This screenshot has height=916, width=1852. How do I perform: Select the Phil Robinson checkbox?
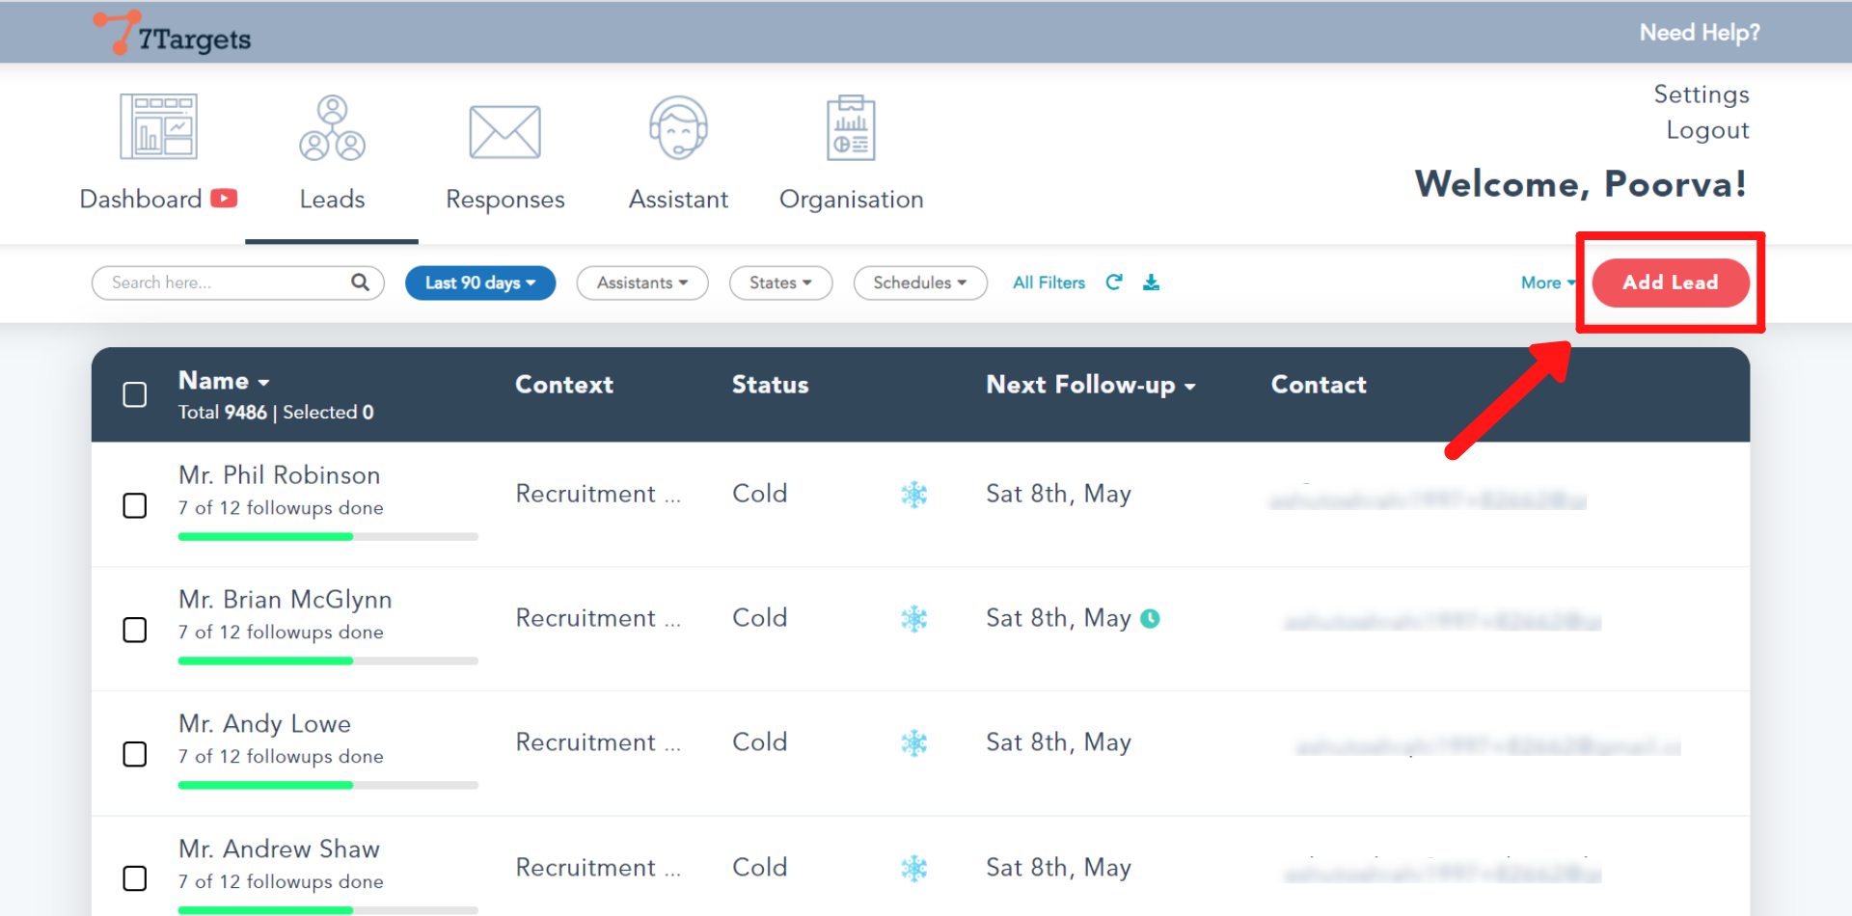[x=135, y=506]
